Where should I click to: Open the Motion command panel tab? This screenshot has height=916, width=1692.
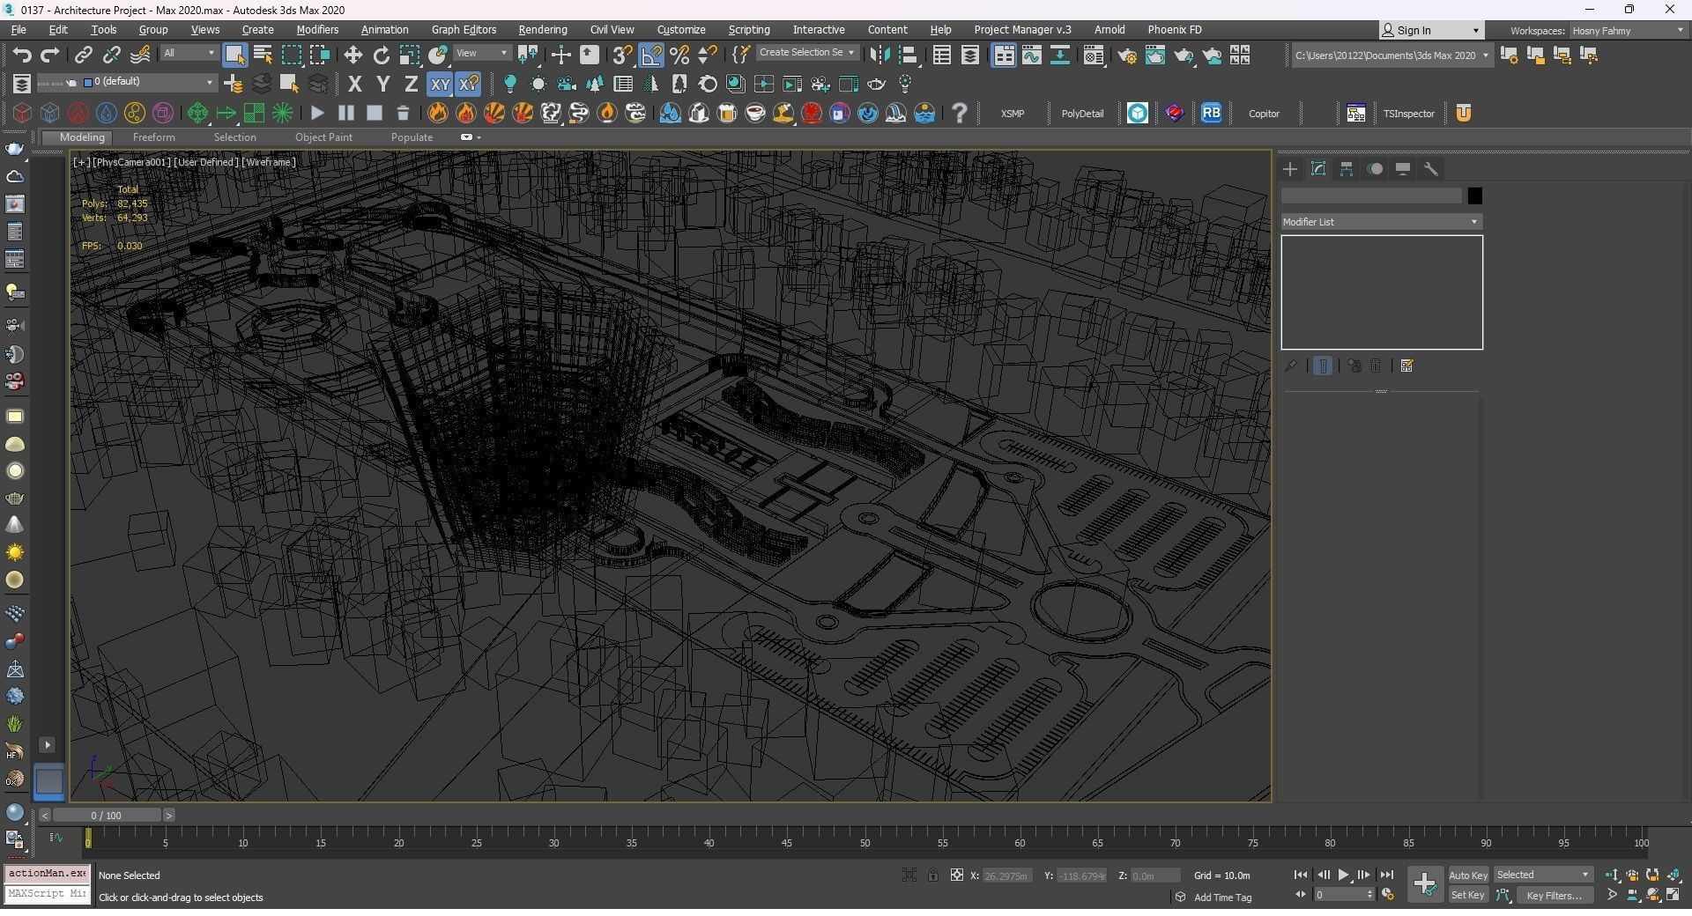point(1375,169)
